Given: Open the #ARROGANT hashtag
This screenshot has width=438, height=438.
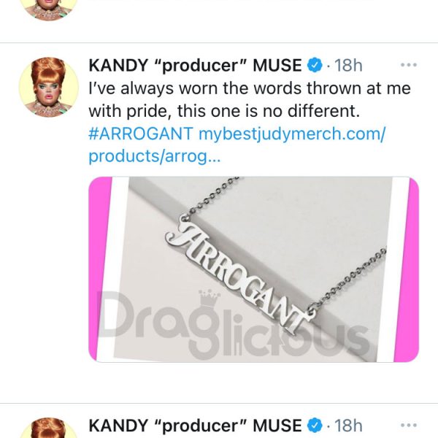Looking at the screenshot, I should coord(140,134).
